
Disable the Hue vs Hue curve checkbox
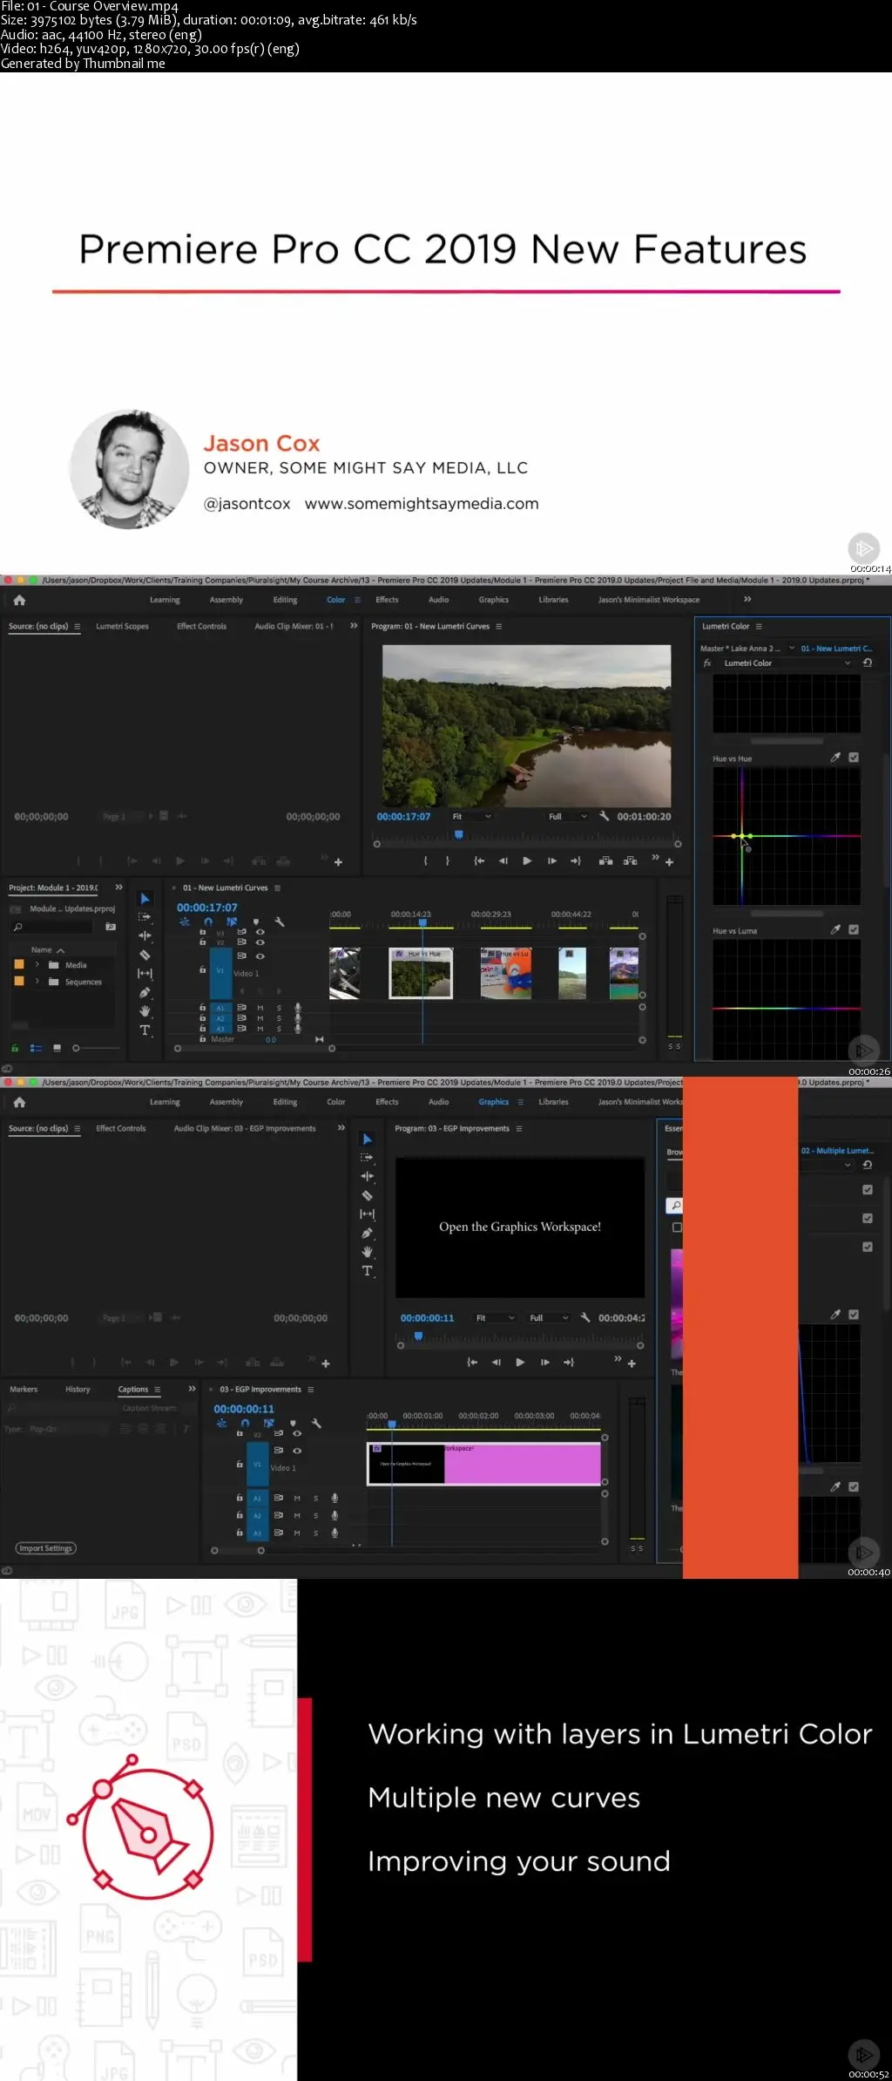tap(854, 758)
